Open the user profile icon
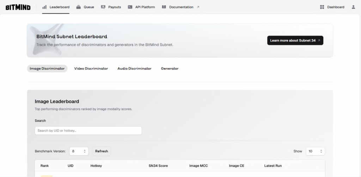The height and width of the screenshot is (177, 361). point(353,7)
